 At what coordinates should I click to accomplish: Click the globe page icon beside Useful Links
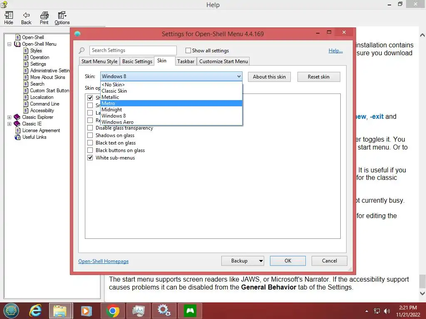tap(17, 137)
